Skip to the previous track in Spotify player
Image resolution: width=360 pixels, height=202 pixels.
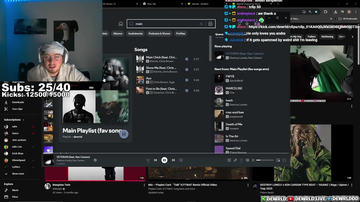point(155,160)
